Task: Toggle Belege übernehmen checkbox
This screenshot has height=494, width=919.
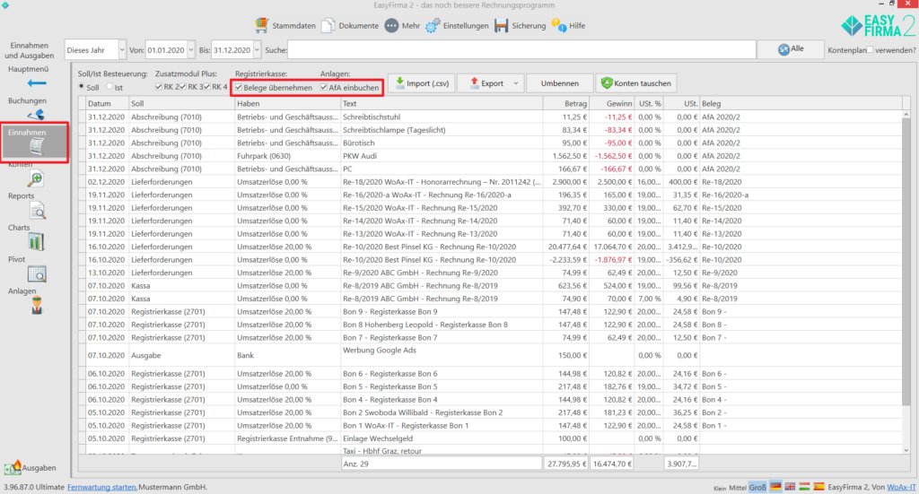Action: tap(239, 87)
